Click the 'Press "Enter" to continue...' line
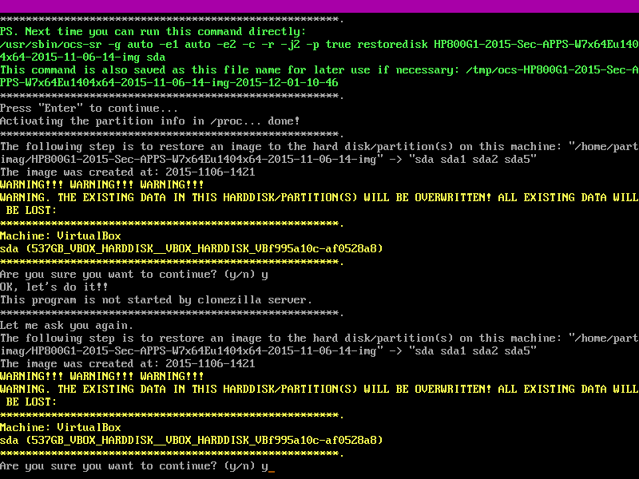The width and height of the screenshot is (639, 479). pyautogui.click(x=89, y=109)
